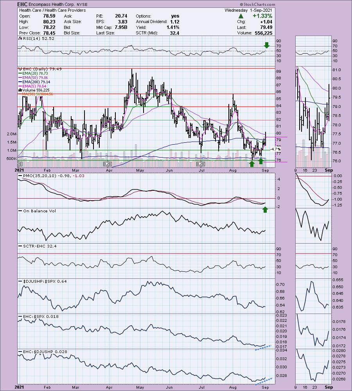The height and width of the screenshot is (391, 352).
Task: Click the SCTR (Mid) value 32.4 in header
Action: (x=174, y=33)
